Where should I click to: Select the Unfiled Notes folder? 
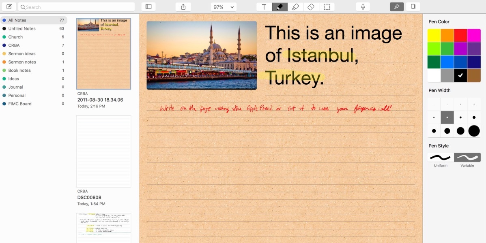(22, 29)
